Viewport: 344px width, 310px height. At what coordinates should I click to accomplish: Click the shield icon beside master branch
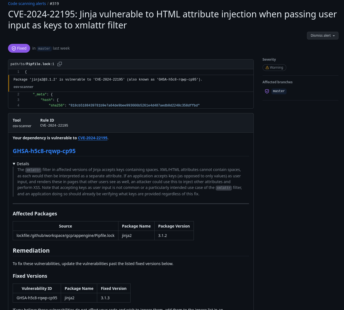267,91
